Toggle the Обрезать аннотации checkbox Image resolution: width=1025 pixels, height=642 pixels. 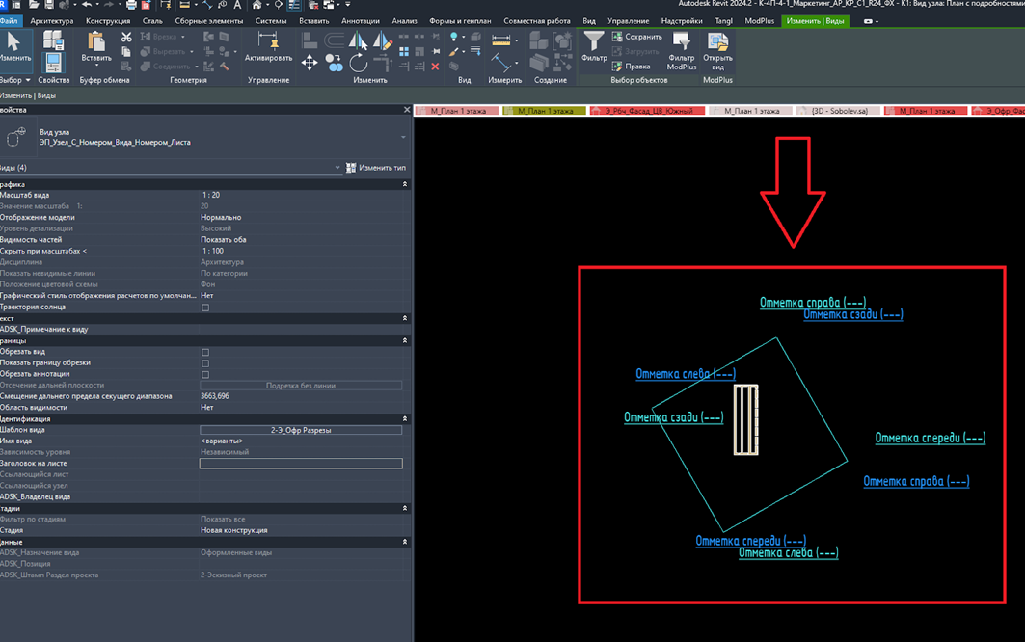coord(205,375)
